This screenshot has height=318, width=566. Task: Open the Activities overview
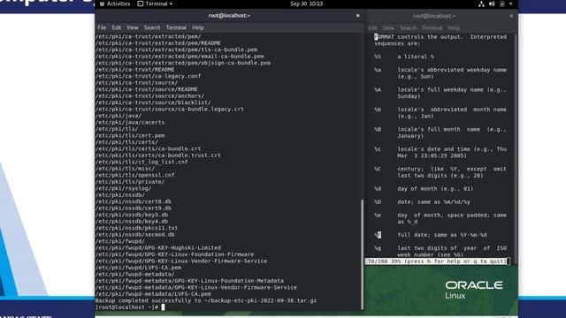pos(115,4)
